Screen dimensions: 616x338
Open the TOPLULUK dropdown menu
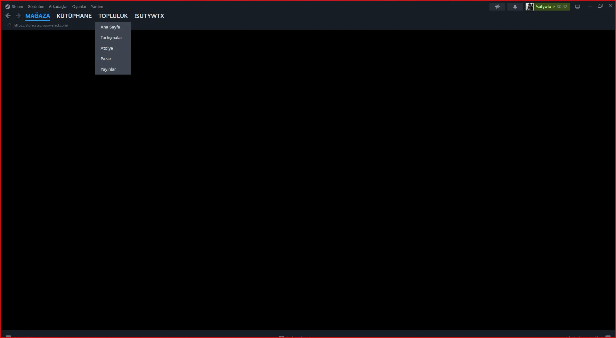point(113,16)
